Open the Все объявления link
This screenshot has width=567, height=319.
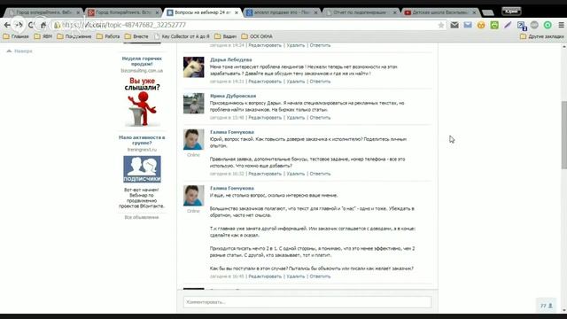click(x=142, y=217)
